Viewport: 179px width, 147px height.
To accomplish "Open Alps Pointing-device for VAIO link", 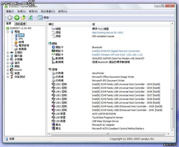I will coord(107,33).
